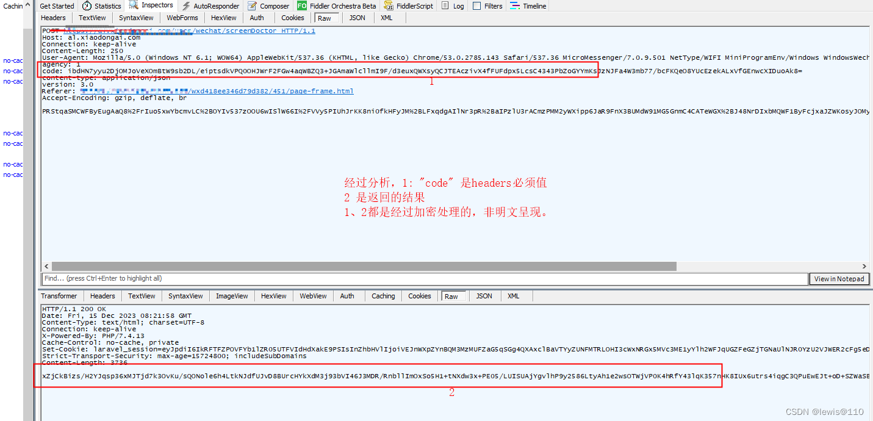This screenshot has height=421, width=873.
Task: Open the response JSON tab
Action: coord(484,297)
